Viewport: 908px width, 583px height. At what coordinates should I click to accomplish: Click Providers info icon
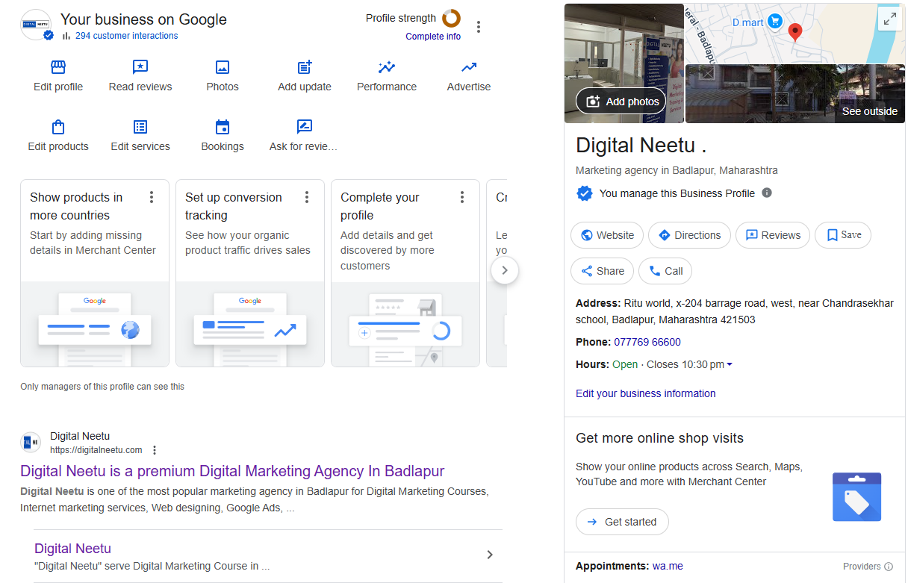889,567
